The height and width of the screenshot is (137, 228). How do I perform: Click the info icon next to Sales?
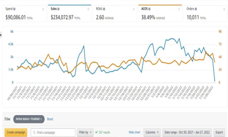click(58, 9)
